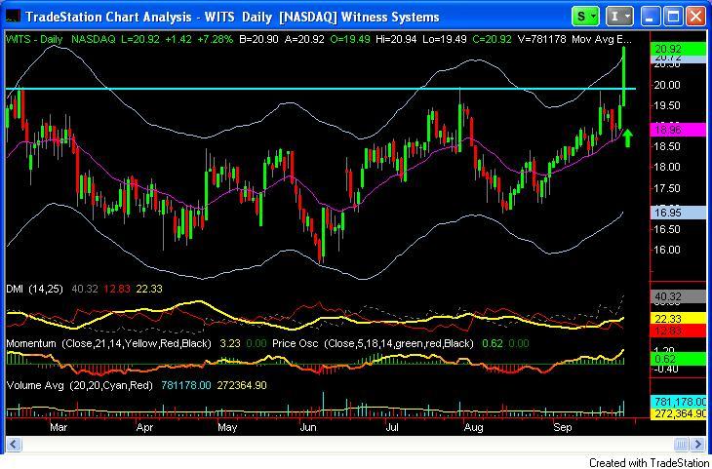The image size is (712, 469).
Task: Click the horizontal scrollbar thumb
Action: [x=682, y=444]
